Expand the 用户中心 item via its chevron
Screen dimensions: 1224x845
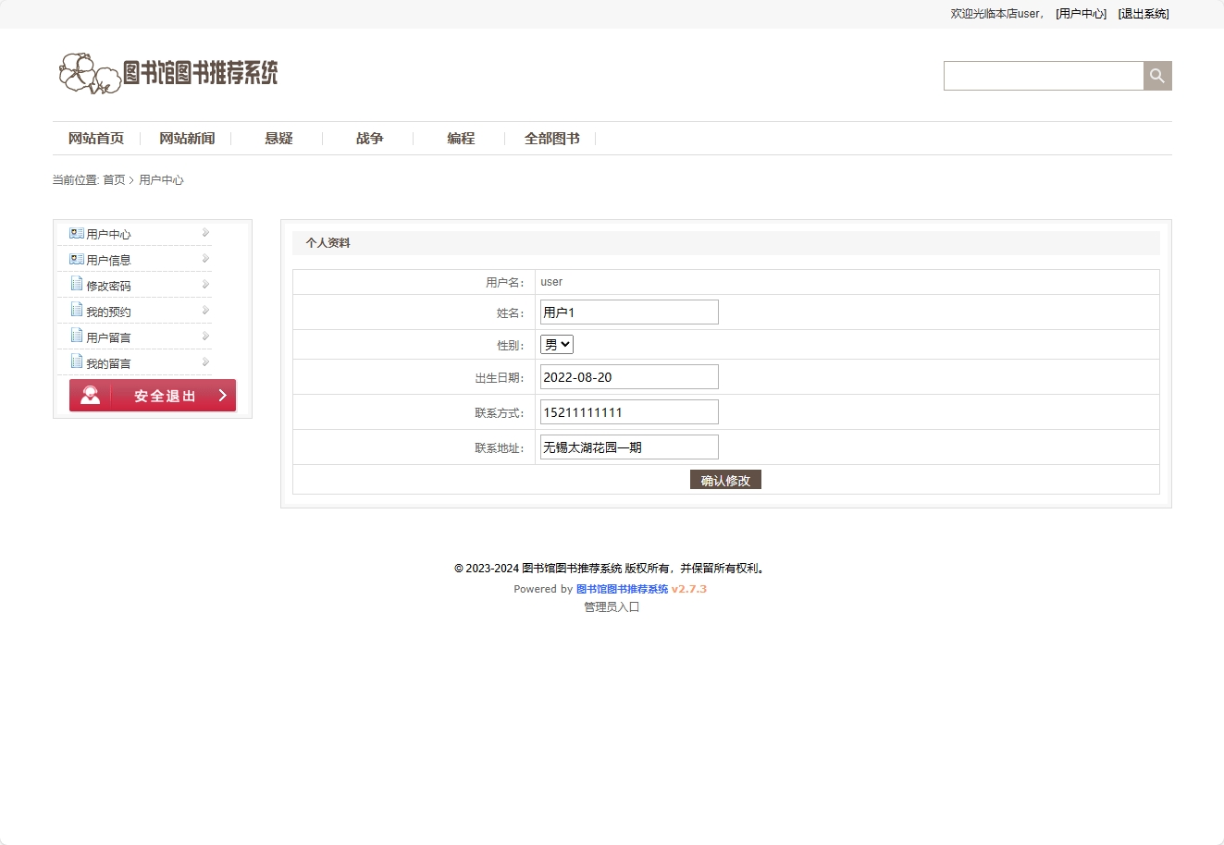(x=204, y=232)
